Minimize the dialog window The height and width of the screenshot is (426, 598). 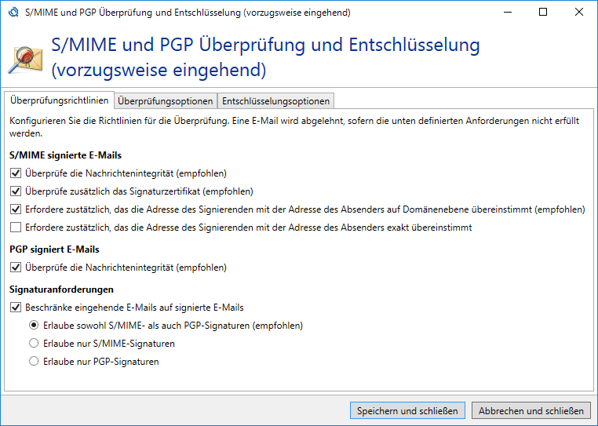(508, 13)
